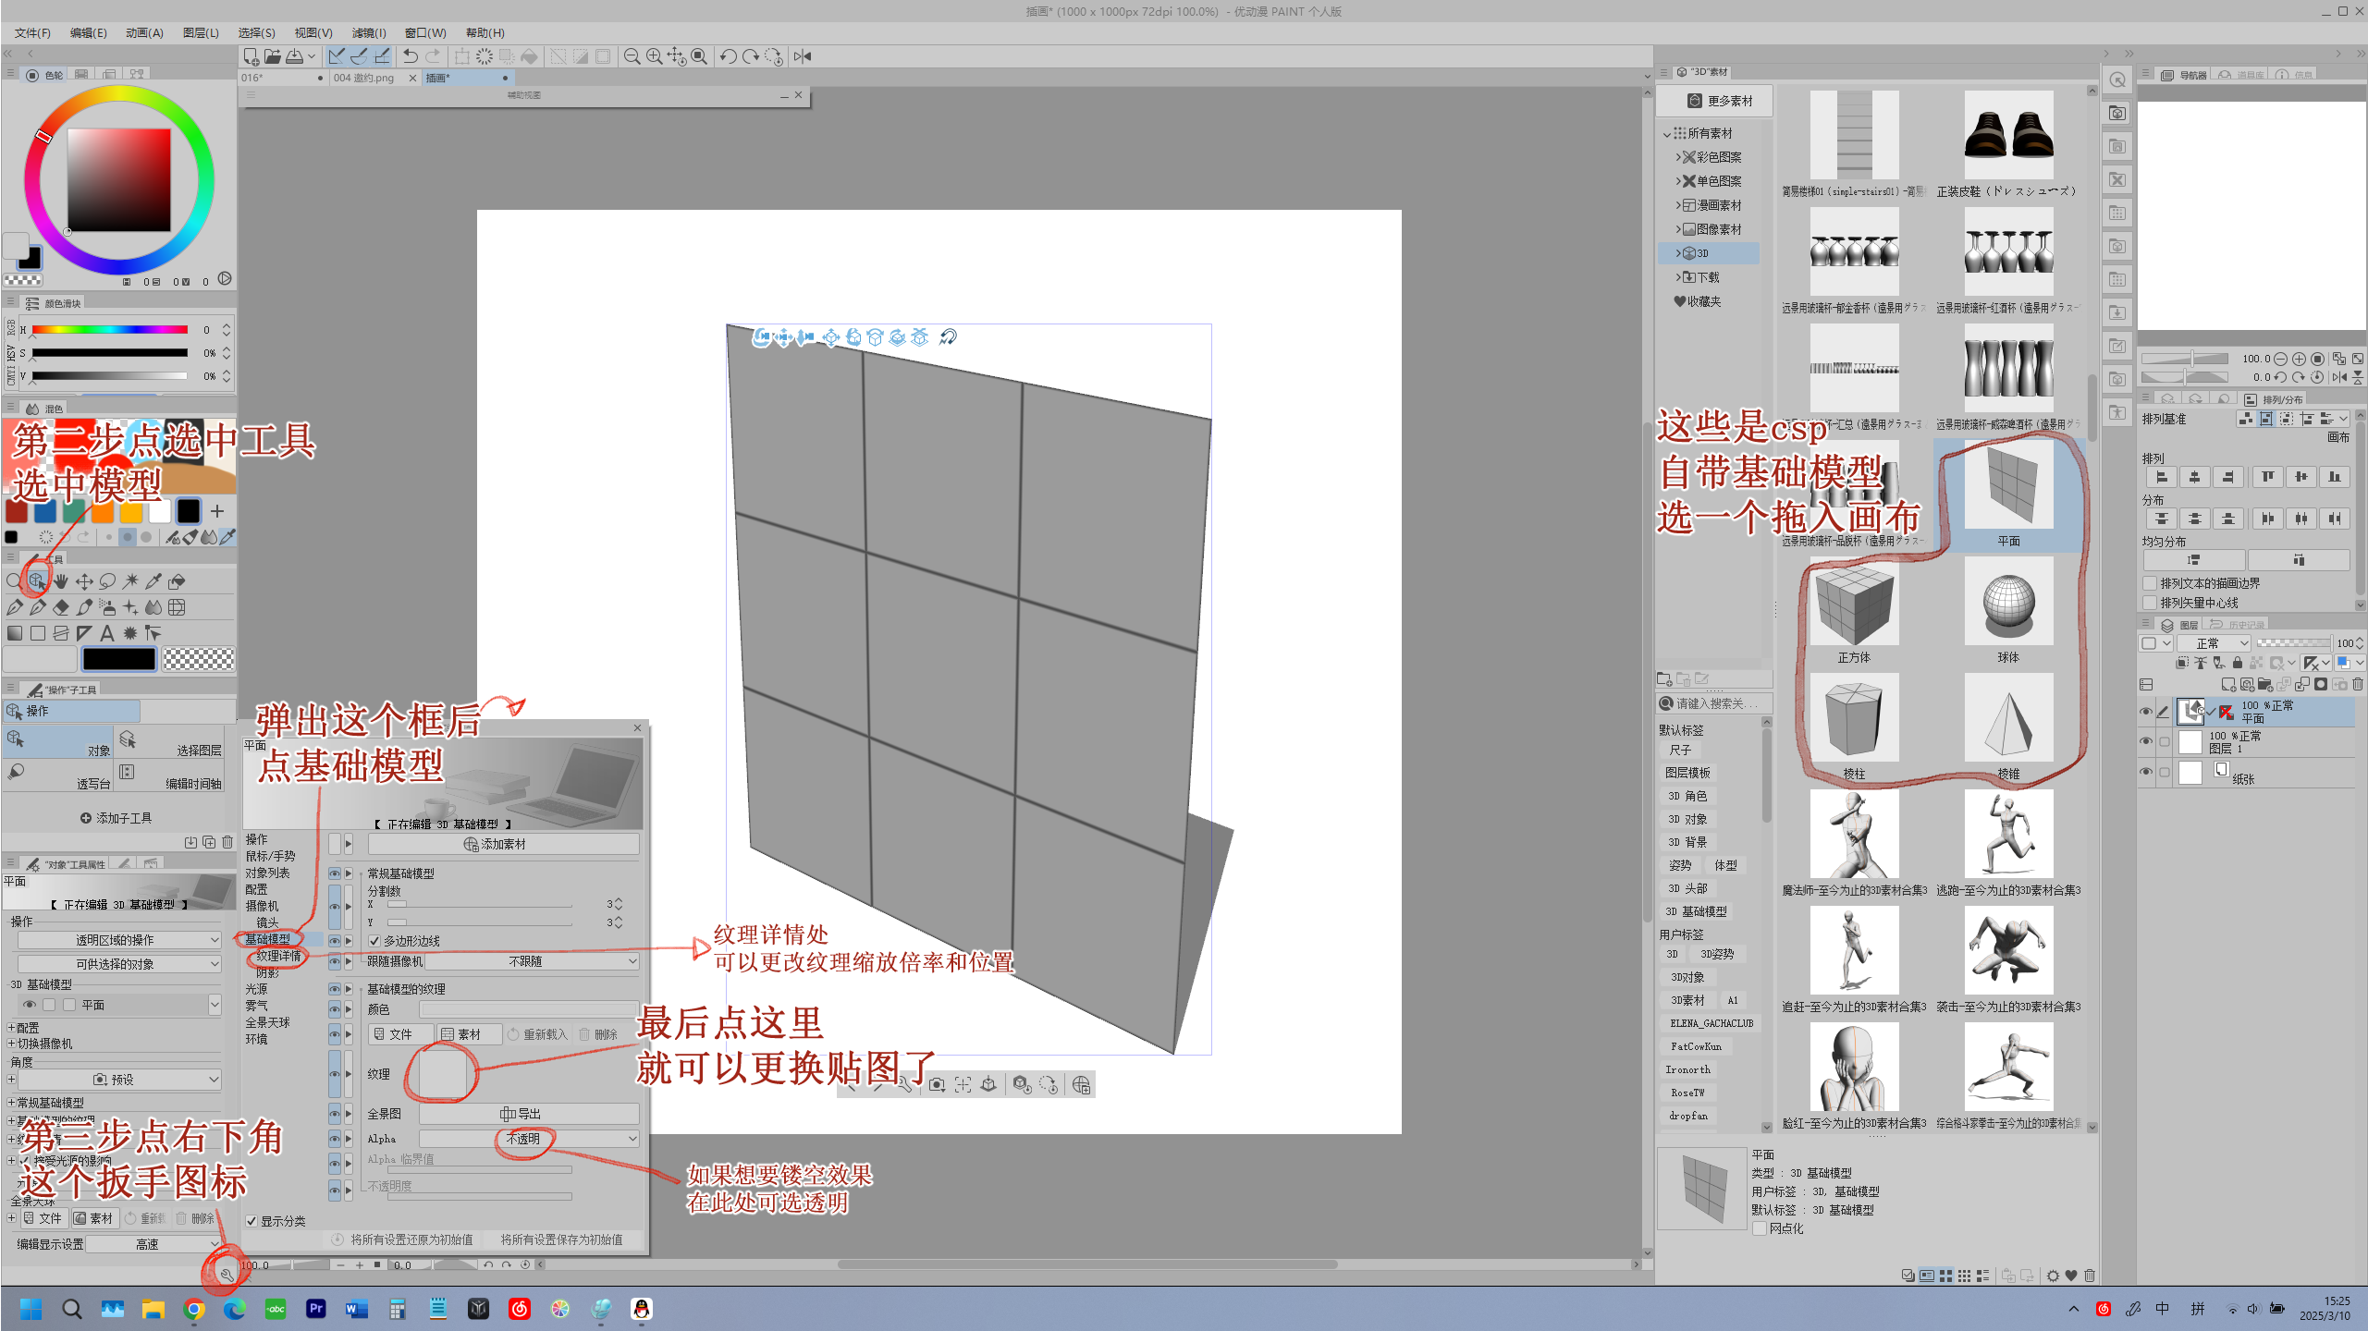Image resolution: width=2368 pixels, height=1331 pixels.
Task: Toggle the 多边形边线 checkbox
Action: pyautogui.click(x=374, y=941)
